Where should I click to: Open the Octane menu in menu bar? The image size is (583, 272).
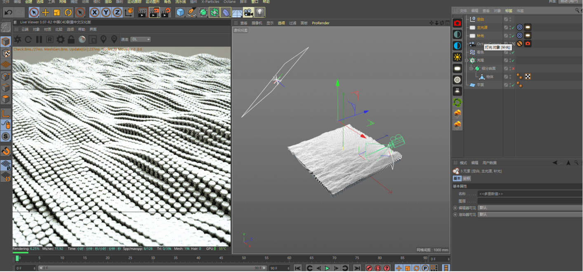coord(229,2)
